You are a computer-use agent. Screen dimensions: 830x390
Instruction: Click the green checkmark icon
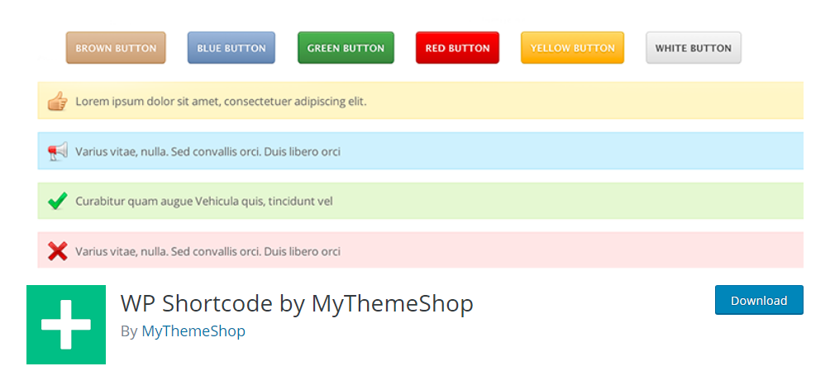pos(58,201)
